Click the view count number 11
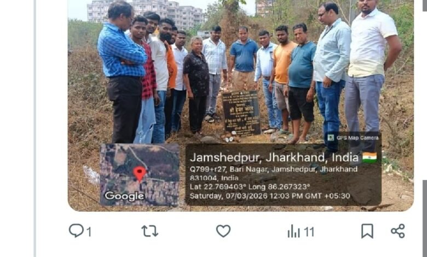 coord(309,232)
